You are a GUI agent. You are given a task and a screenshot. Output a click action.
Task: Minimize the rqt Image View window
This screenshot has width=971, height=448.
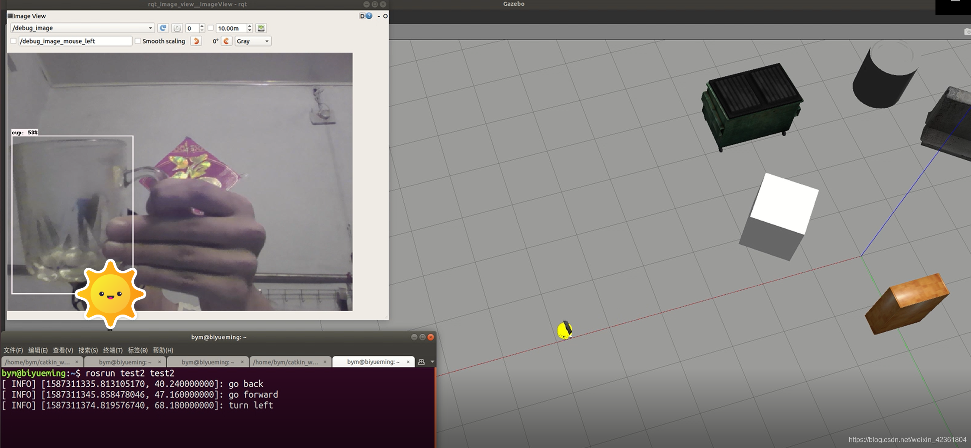point(367,4)
